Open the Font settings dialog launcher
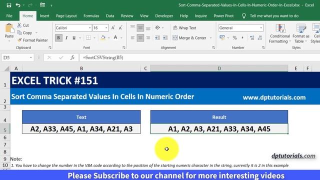This screenshot has width=320, height=180. click(124, 47)
